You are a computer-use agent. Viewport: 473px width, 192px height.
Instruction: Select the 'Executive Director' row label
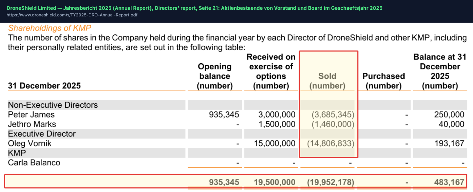click(x=42, y=134)
